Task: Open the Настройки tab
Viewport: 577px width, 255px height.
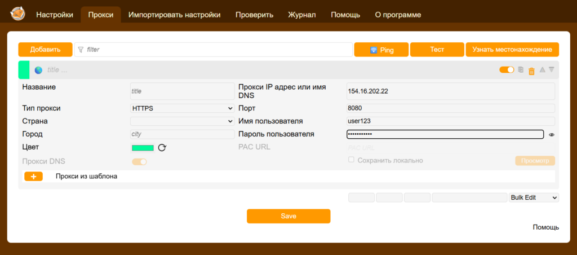Action: [55, 15]
